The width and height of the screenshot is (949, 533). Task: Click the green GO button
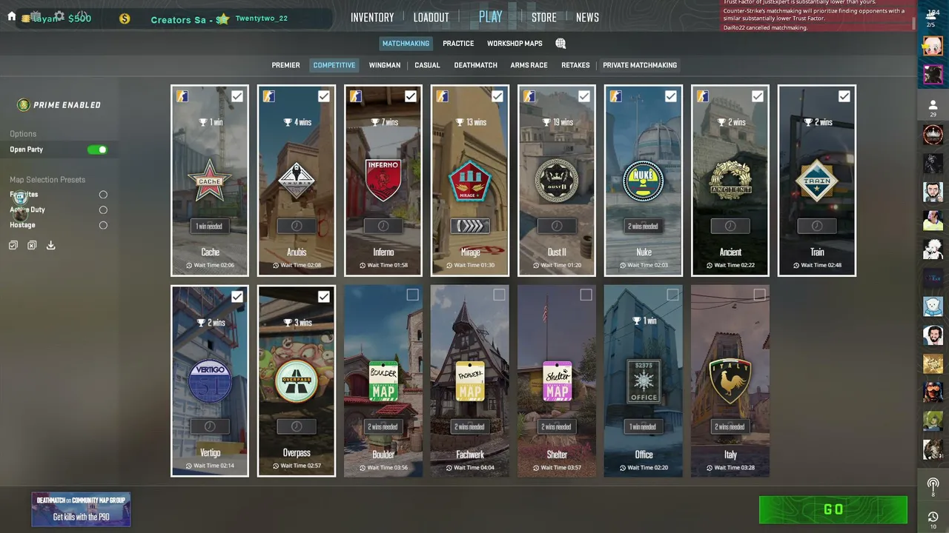(x=833, y=509)
